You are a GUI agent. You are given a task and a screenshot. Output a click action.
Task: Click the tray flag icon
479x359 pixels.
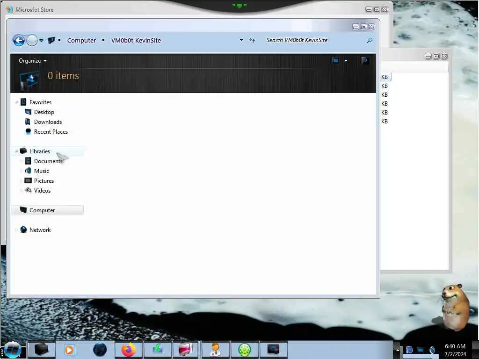coord(409,350)
